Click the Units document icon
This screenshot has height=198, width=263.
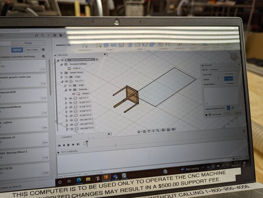click(69, 68)
